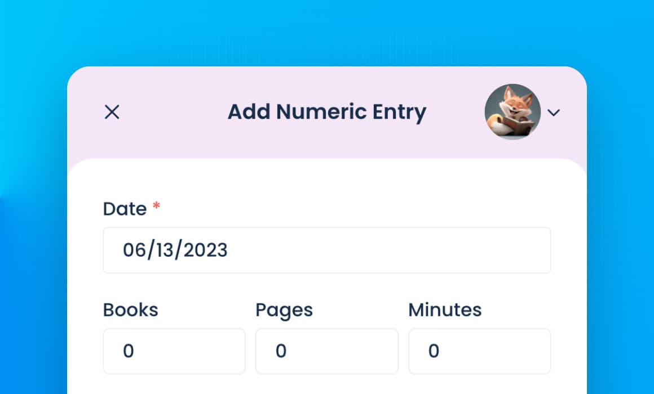The image size is (654, 394).
Task: Click the Books field label
Action: click(131, 310)
